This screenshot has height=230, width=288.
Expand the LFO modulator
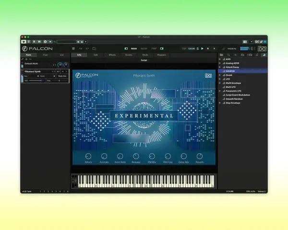pyautogui.click(x=220, y=79)
